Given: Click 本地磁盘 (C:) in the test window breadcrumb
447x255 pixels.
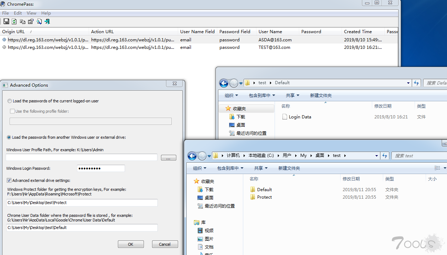Looking at the screenshot, I should tap(261, 155).
